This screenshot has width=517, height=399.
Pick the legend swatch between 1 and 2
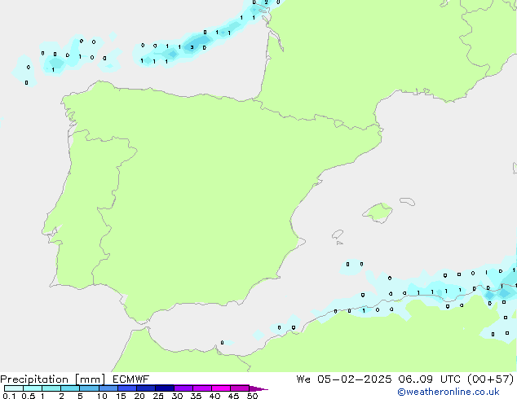point(51,388)
